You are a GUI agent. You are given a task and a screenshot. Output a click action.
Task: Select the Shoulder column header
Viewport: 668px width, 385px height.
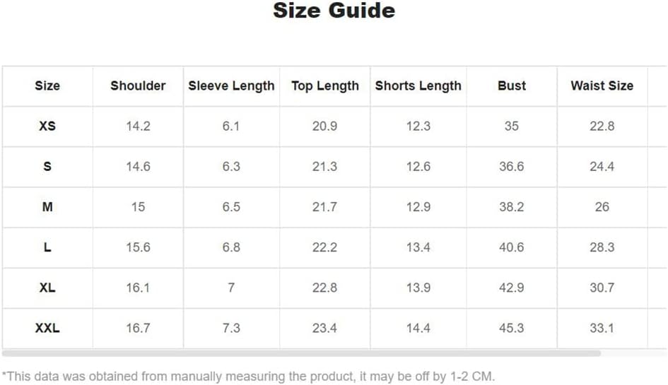[138, 85]
